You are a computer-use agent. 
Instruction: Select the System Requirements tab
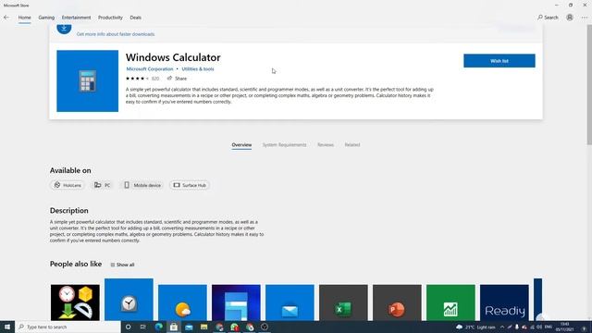284,145
